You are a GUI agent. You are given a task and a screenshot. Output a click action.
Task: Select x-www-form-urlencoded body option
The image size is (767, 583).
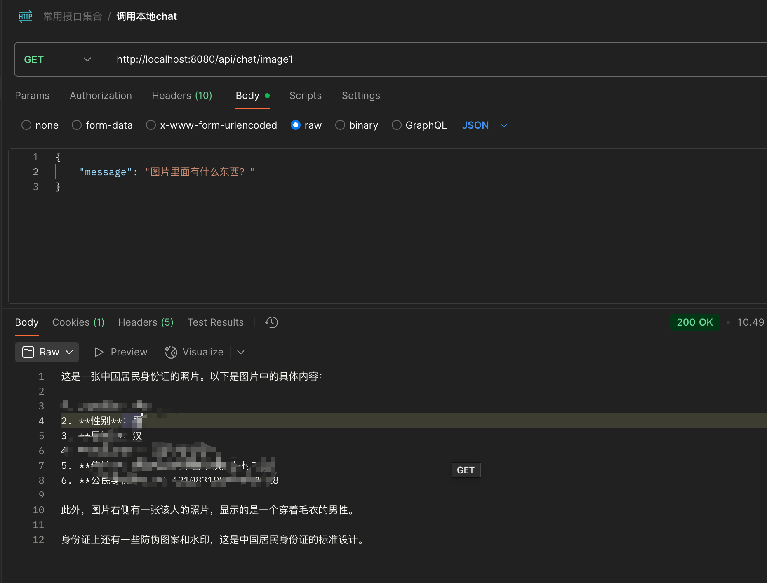click(151, 125)
